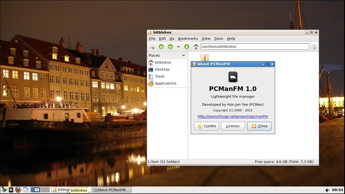
Task: Open the sourceforge.net/projects/pcmanfm link
Action: coord(233,116)
